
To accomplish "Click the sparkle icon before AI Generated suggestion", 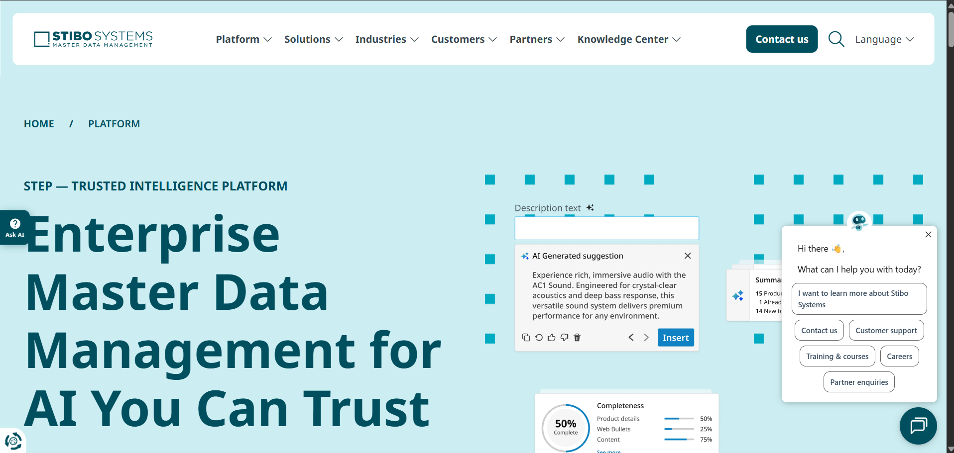I will click(525, 256).
